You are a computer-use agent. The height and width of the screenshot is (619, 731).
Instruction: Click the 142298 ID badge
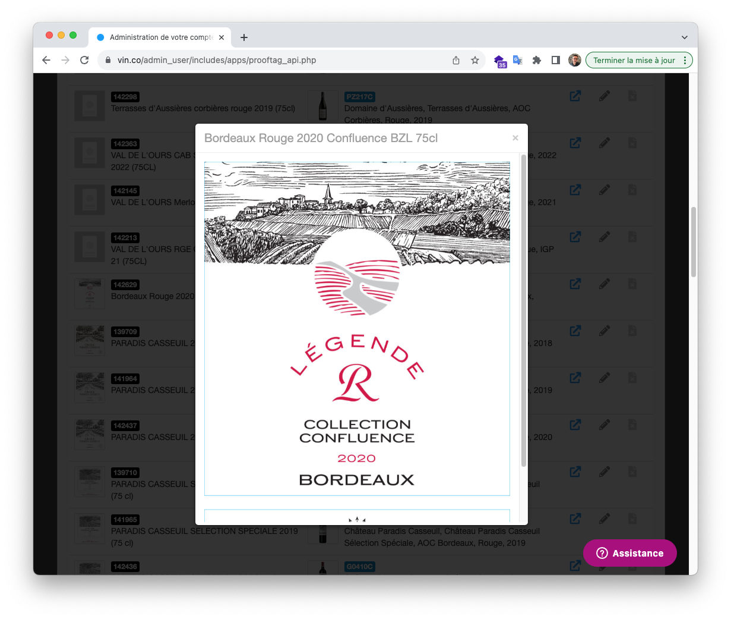pos(125,97)
